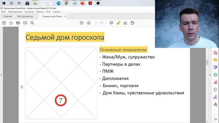This screenshot has width=219, height=123.
Task: Open OBS Studio from the taskbar
Action: pos(98,3)
